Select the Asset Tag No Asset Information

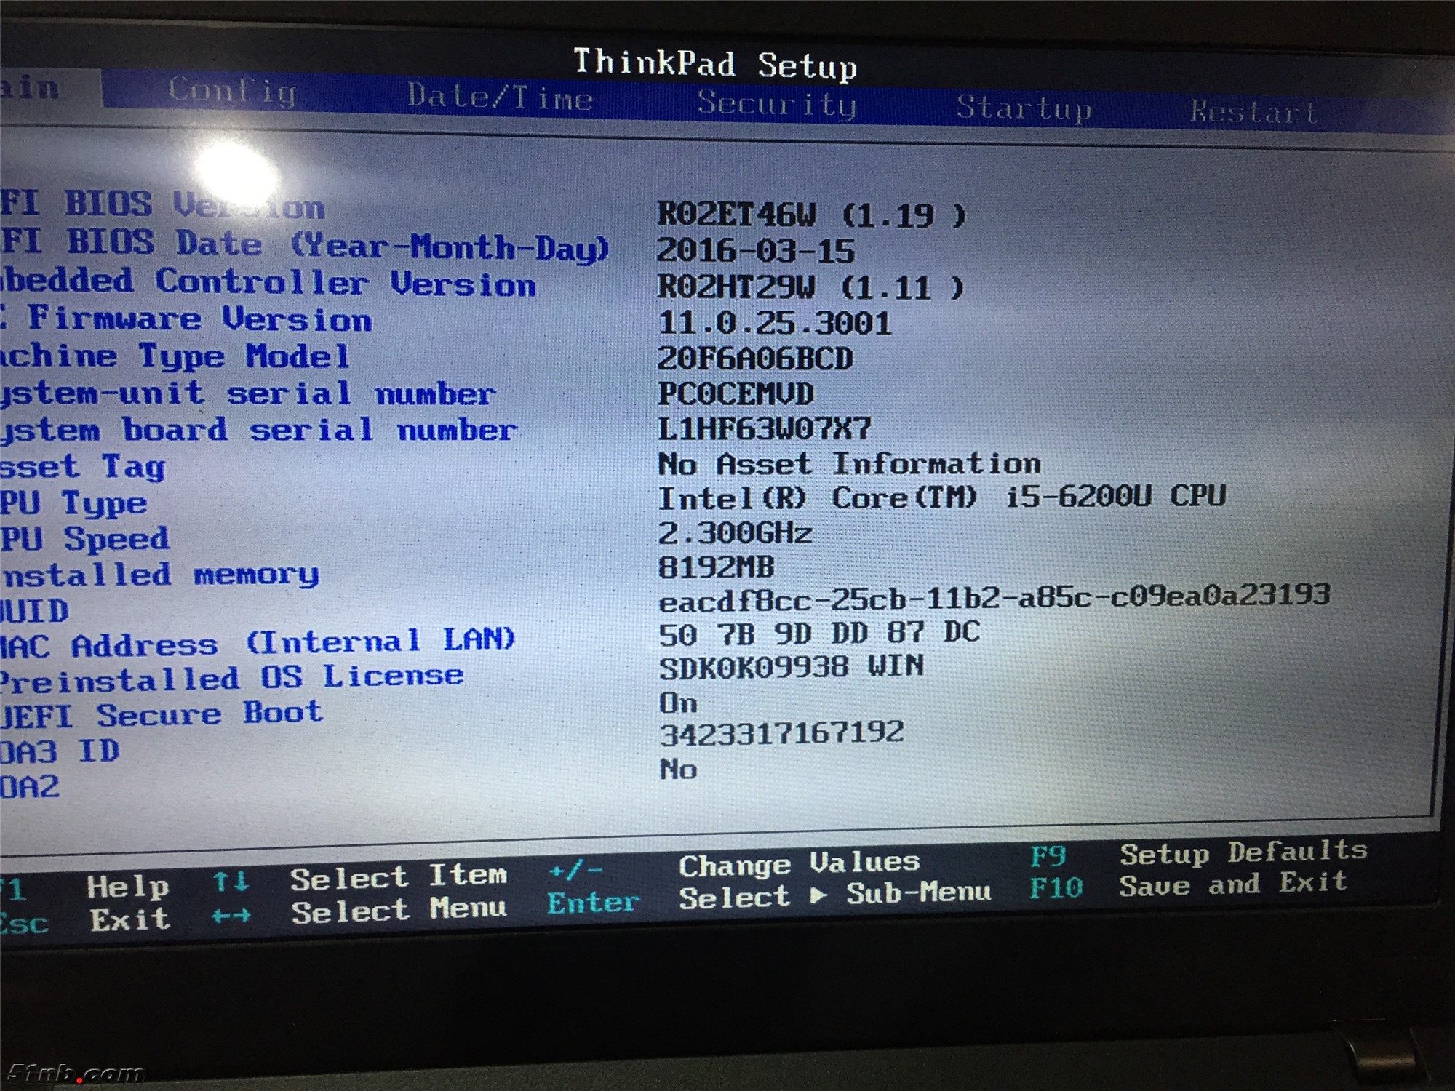tap(848, 464)
